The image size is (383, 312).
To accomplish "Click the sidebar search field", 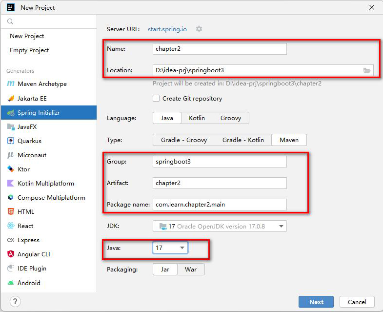I will (x=49, y=21).
